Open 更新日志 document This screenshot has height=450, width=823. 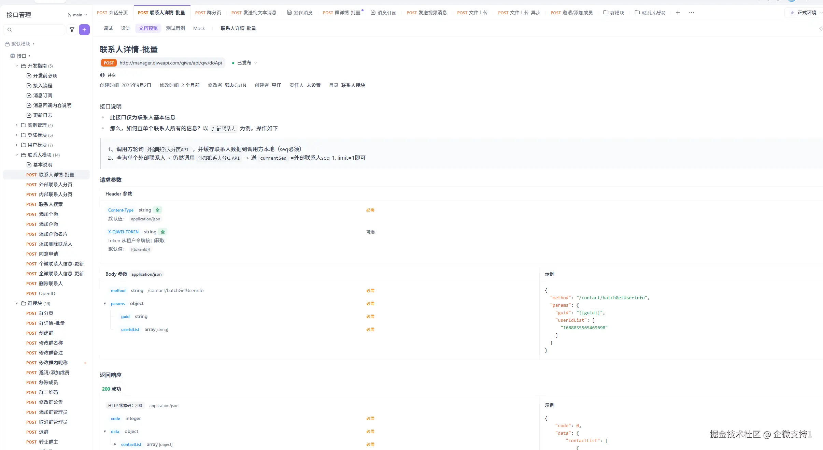pyautogui.click(x=43, y=115)
